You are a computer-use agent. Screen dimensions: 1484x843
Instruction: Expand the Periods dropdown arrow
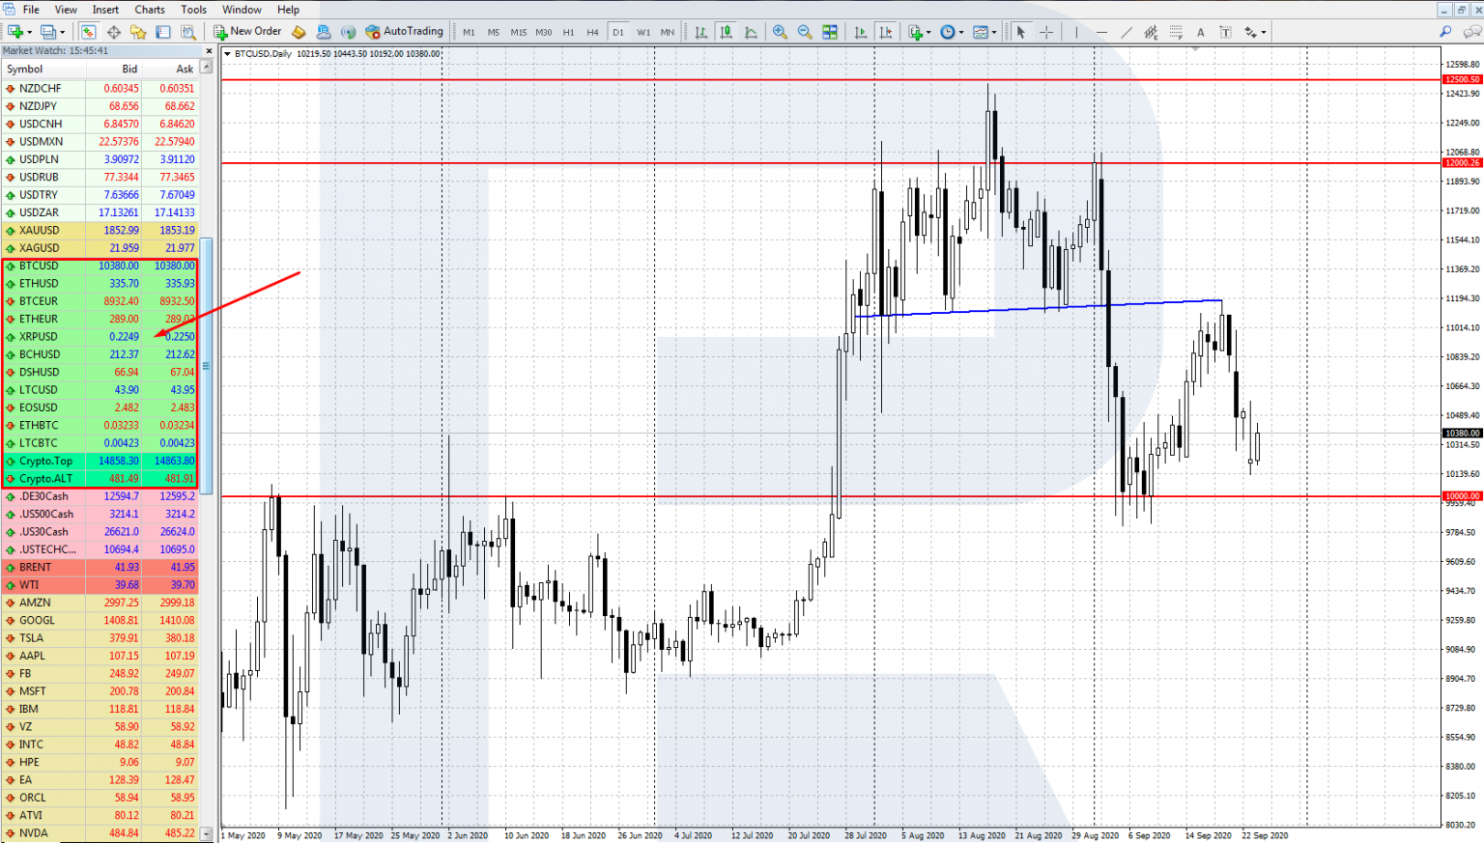961,33
